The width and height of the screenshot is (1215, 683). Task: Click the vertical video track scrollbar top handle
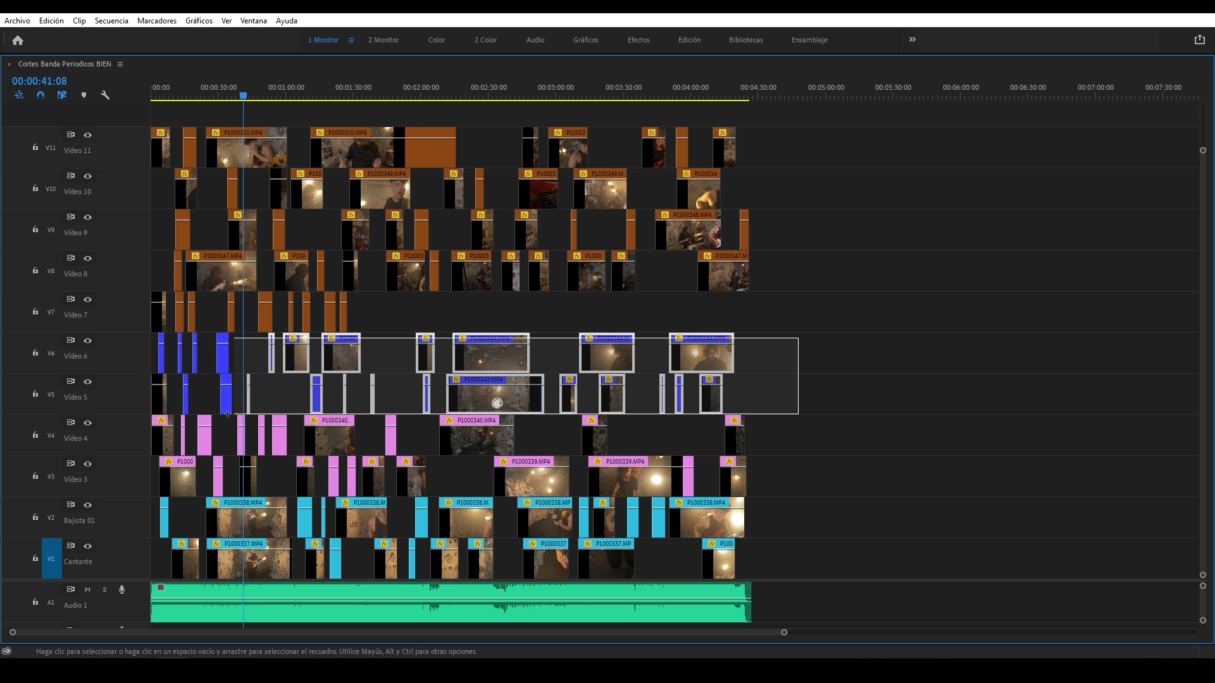(x=1203, y=150)
